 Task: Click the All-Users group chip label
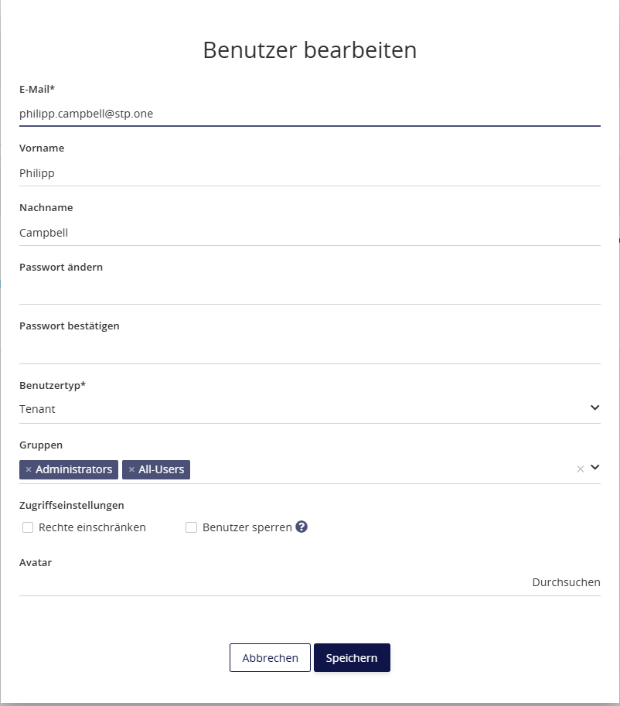[x=162, y=469]
